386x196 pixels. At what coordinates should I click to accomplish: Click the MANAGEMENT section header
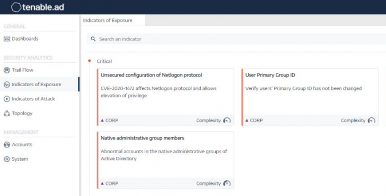coord(21,133)
